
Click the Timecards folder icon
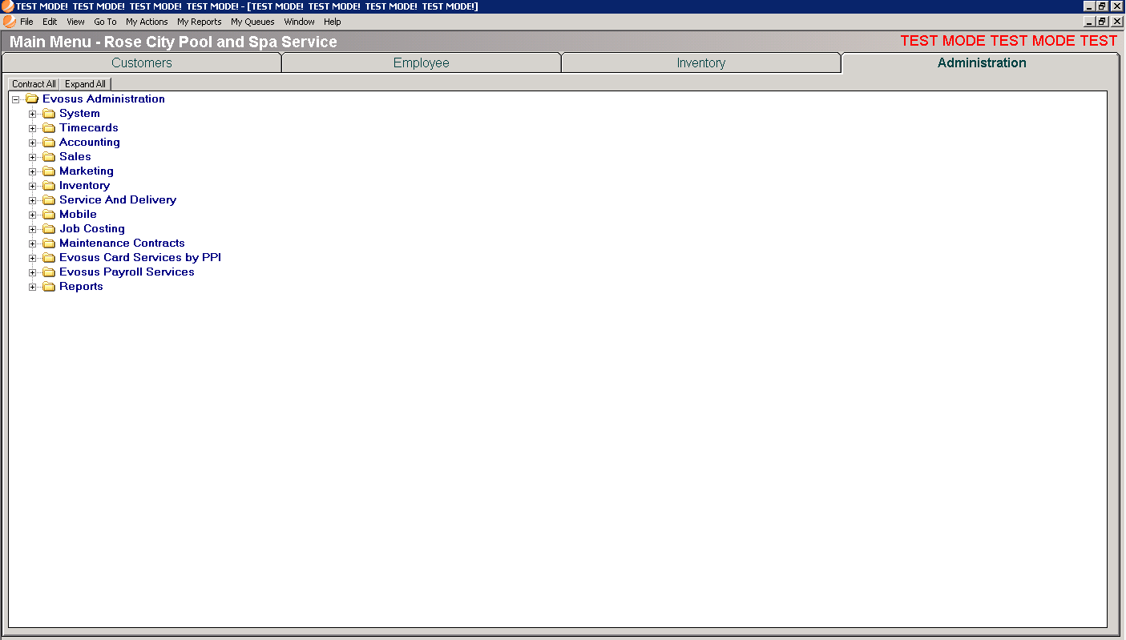(x=49, y=128)
